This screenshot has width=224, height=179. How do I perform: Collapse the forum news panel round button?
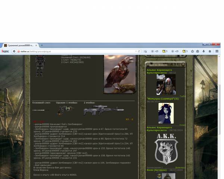183,65
